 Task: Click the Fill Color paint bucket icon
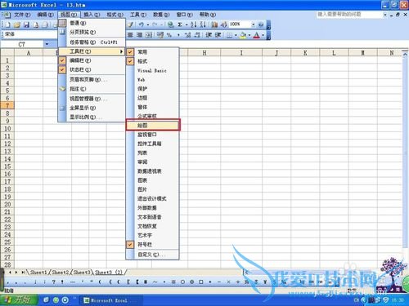coord(243,35)
